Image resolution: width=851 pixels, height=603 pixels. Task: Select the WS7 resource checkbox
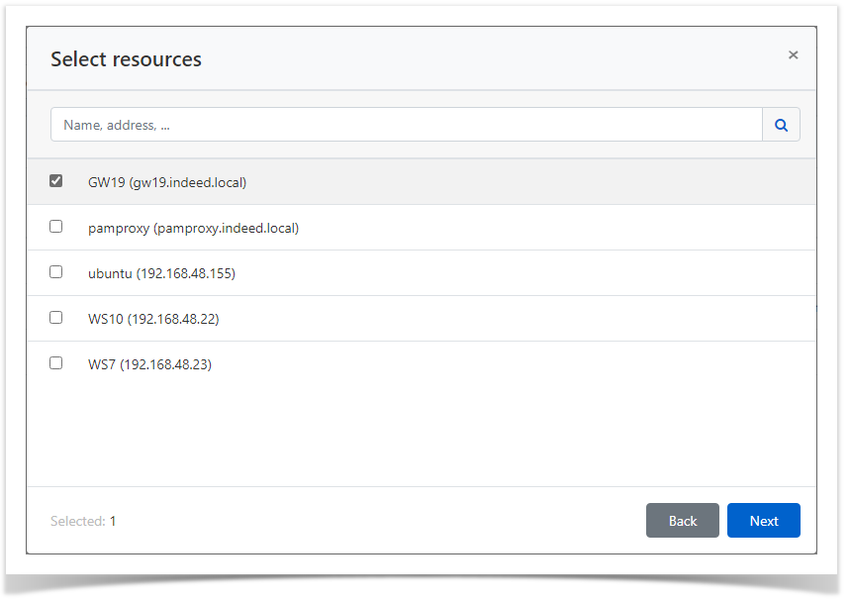coord(56,363)
